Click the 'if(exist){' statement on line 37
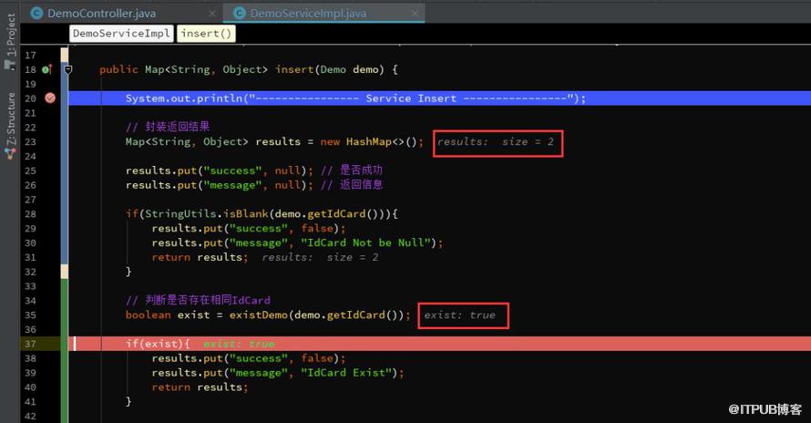This screenshot has height=423, width=811. pos(158,344)
